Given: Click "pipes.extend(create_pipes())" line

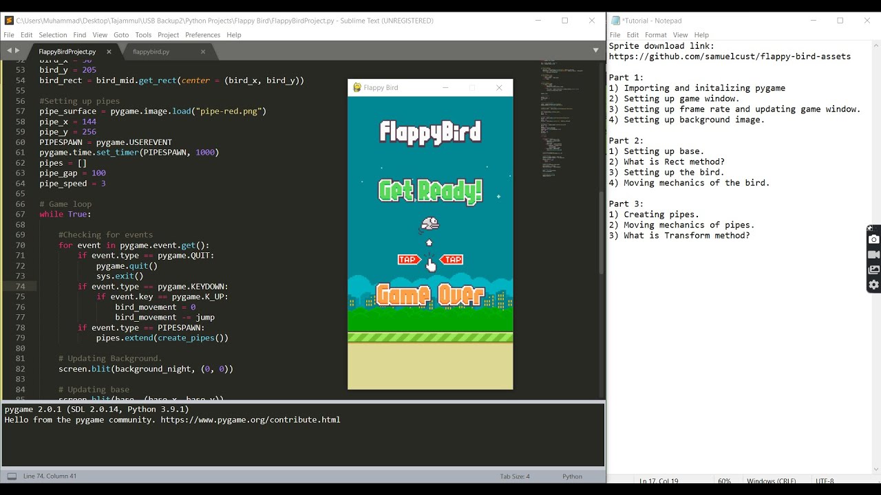Looking at the screenshot, I should pos(162,338).
